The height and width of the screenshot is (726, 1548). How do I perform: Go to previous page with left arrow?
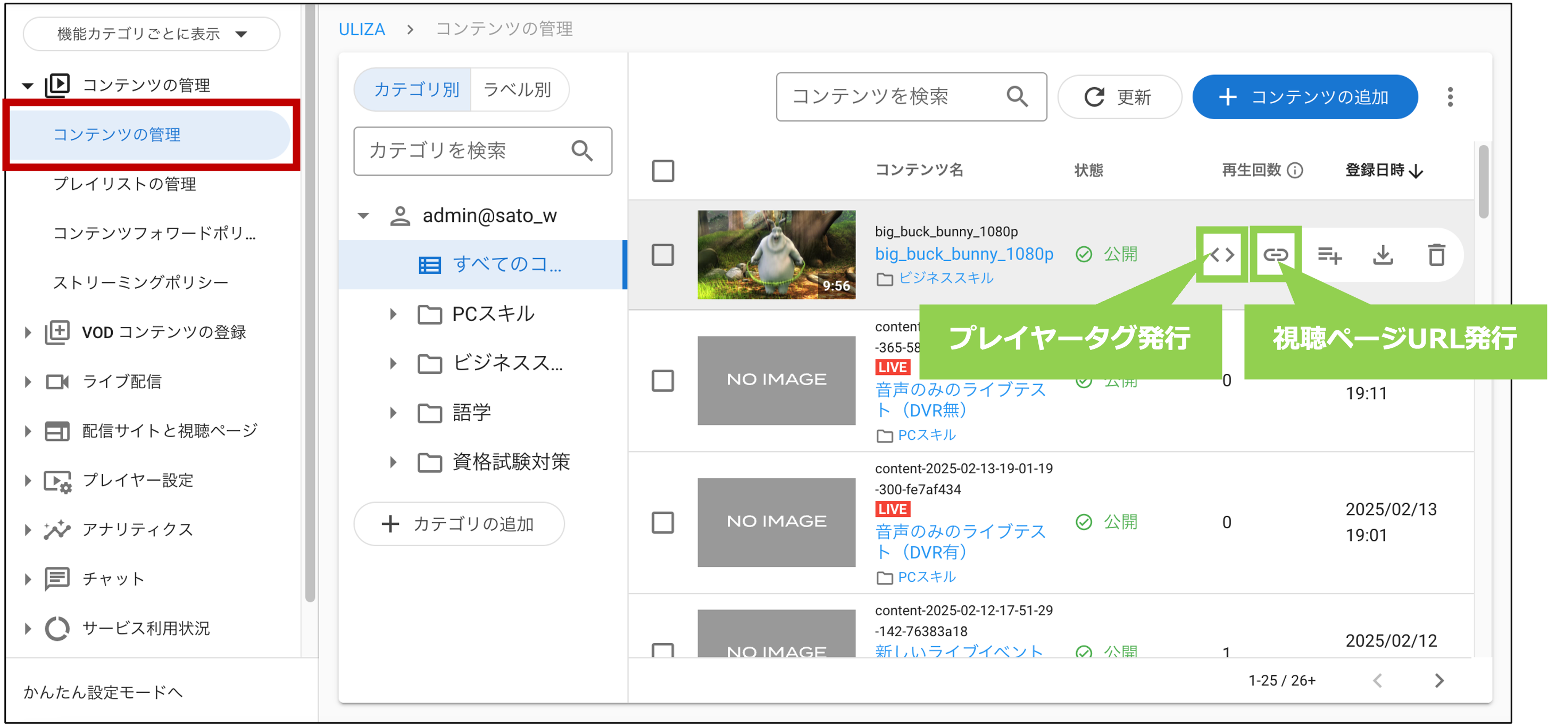click(1378, 681)
